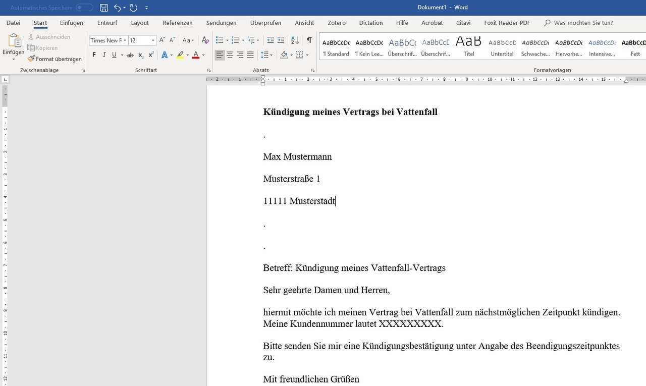Click the sort A-Z icon
The width and height of the screenshot is (646, 386).
295,40
